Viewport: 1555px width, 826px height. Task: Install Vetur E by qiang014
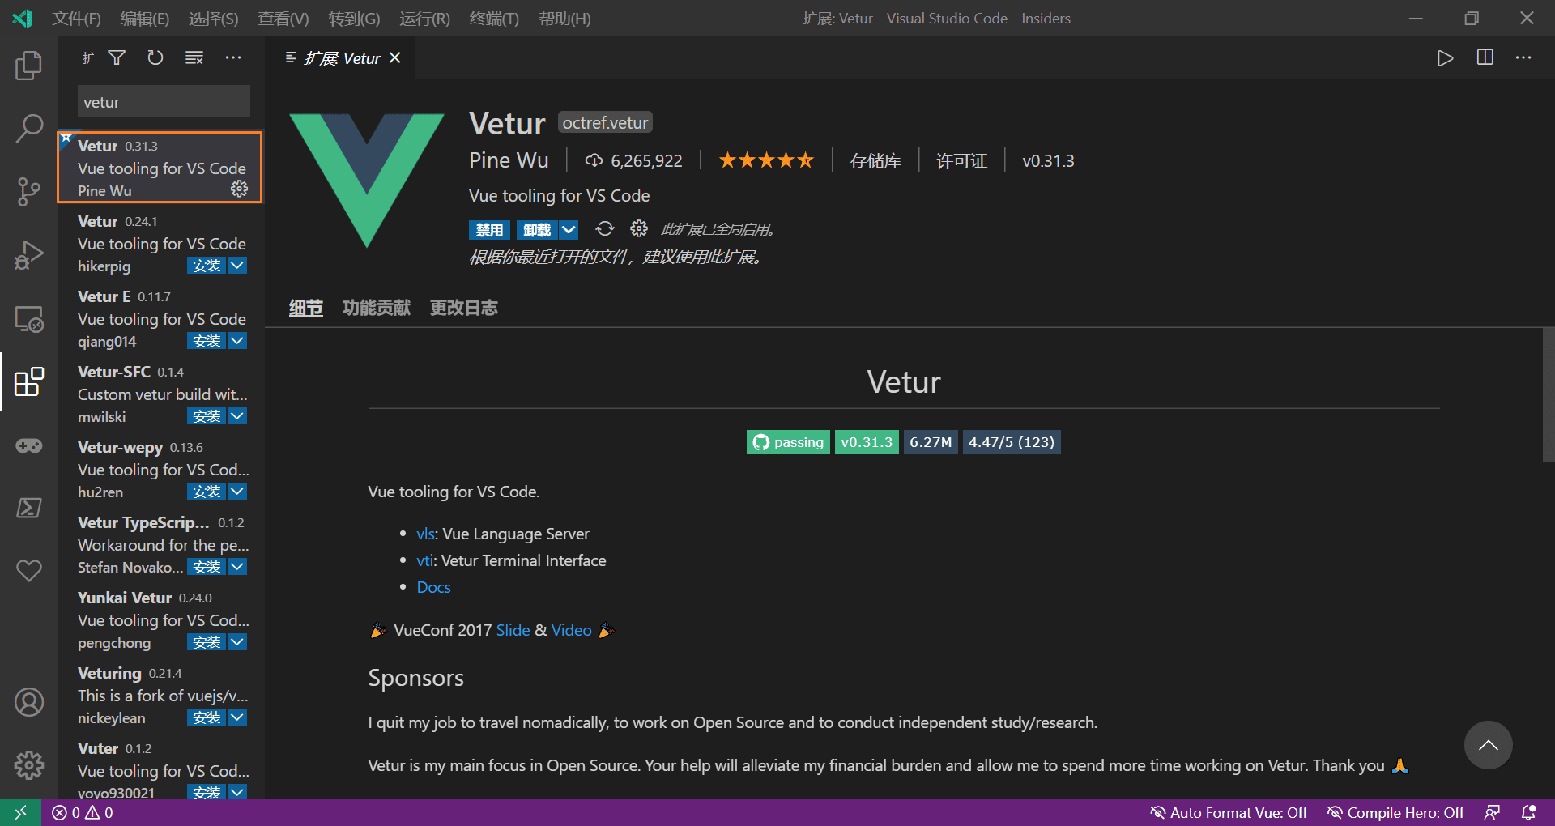[x=207, y=341]
